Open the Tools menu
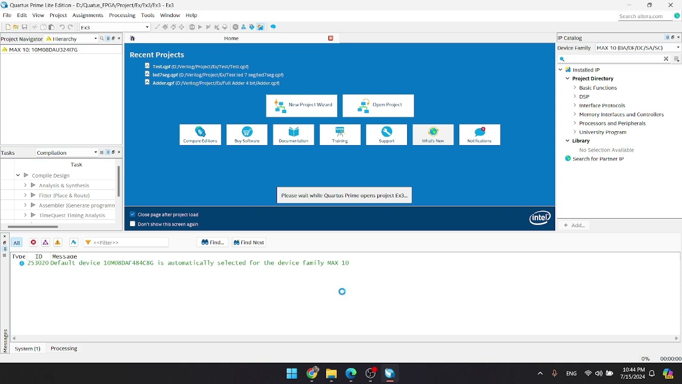 (148, 15)
